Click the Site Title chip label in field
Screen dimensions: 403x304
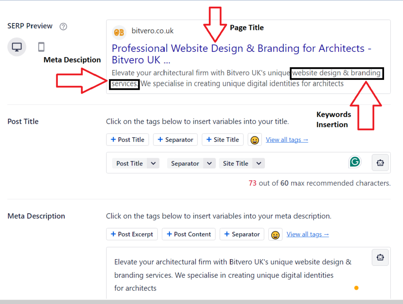(236, 163)
